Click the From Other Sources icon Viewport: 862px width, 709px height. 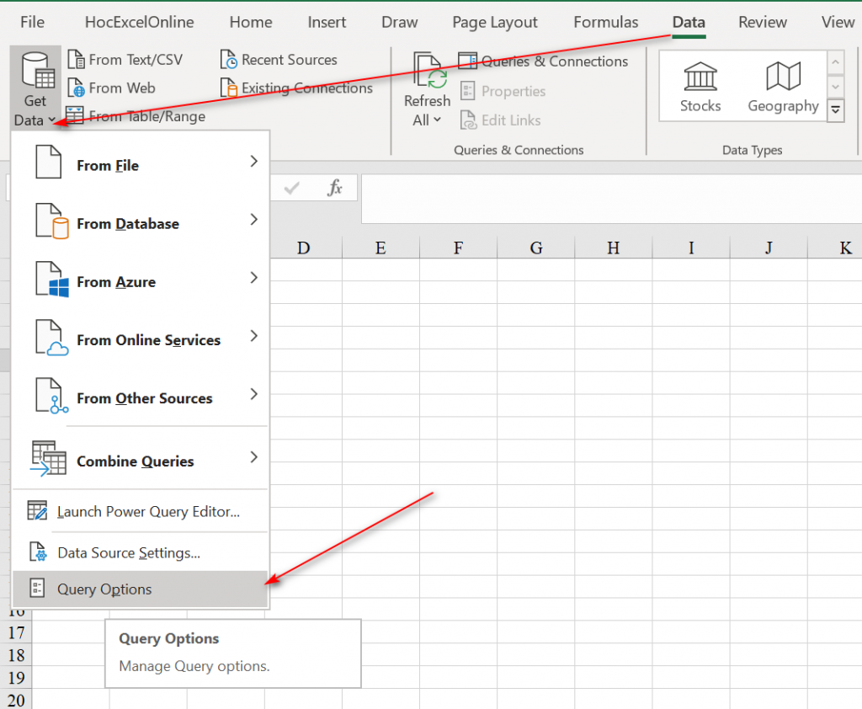click(52, 396)
